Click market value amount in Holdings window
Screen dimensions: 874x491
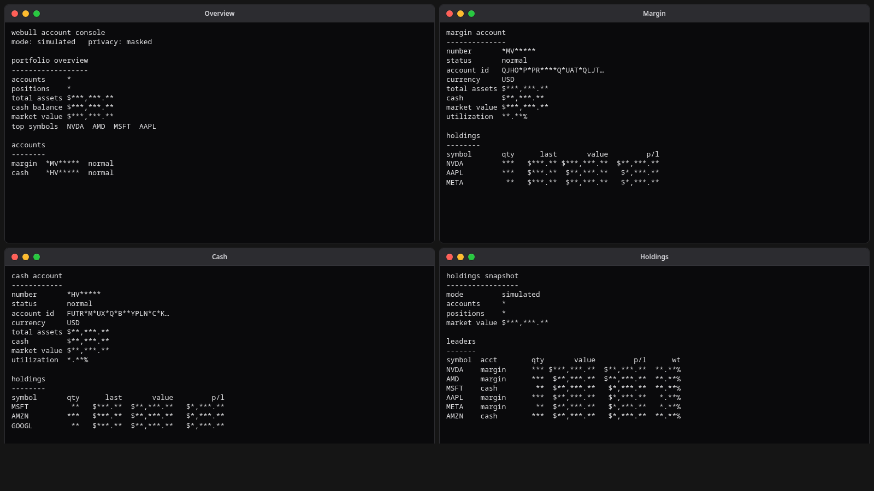[x=525, y=323]
